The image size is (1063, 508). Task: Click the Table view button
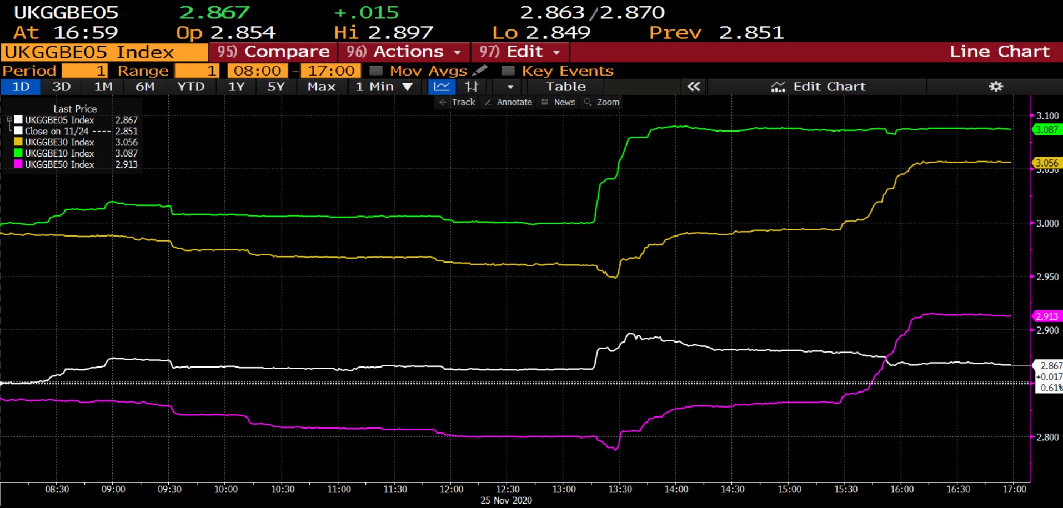[x=565, y=87]
